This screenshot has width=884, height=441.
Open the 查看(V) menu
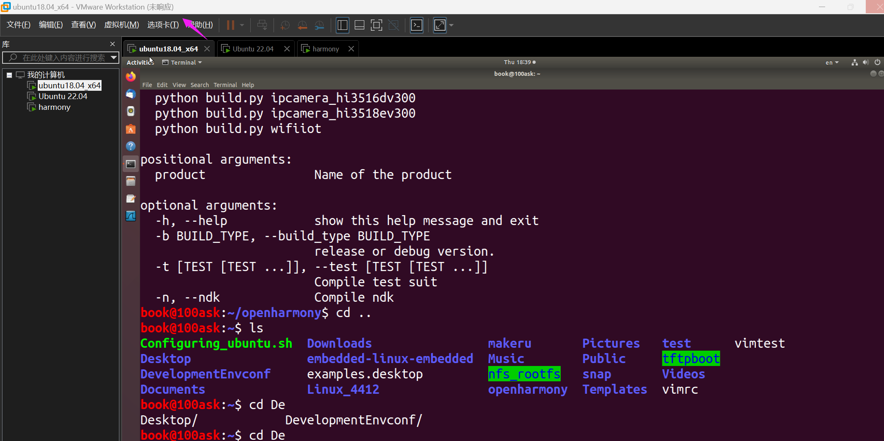point(83,25)
